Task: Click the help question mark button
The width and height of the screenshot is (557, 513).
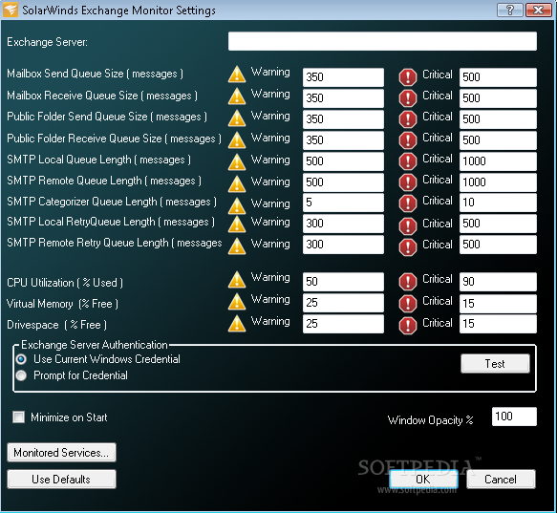Action: click(510, 10)
